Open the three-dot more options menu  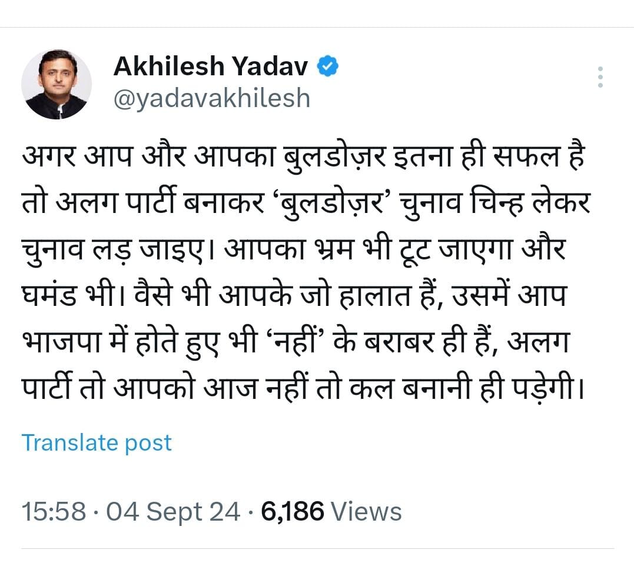(x=600, y=78)
